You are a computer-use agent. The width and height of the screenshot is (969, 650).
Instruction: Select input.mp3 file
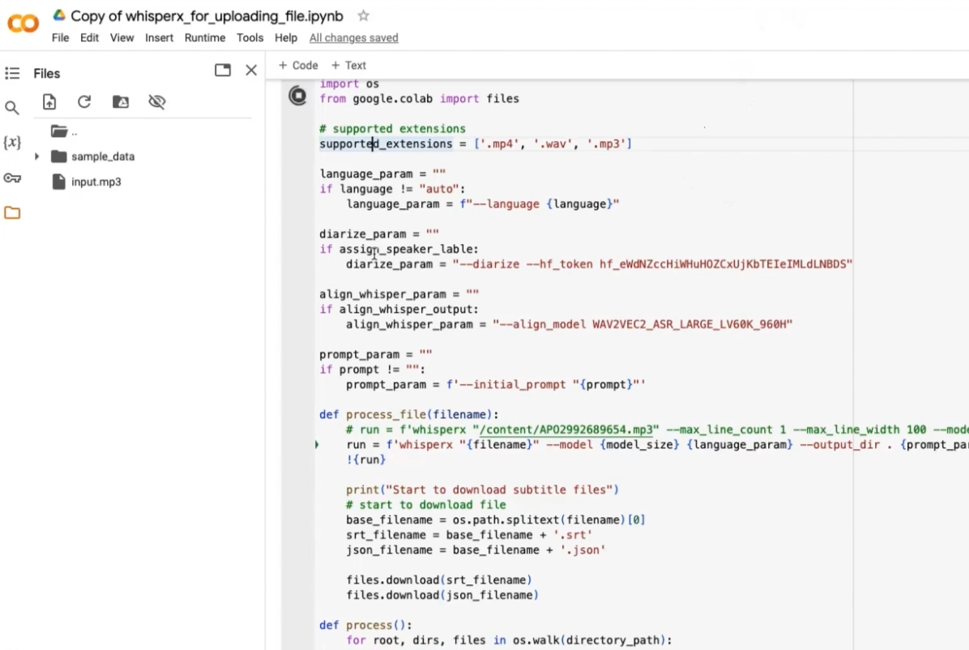click(96, 182)
